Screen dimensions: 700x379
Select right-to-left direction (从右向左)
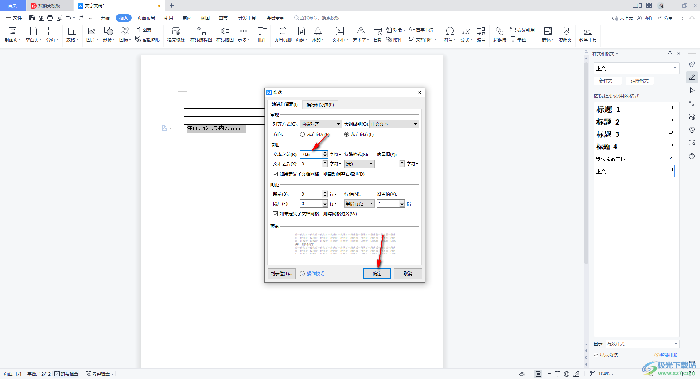[x=315, y=134]
